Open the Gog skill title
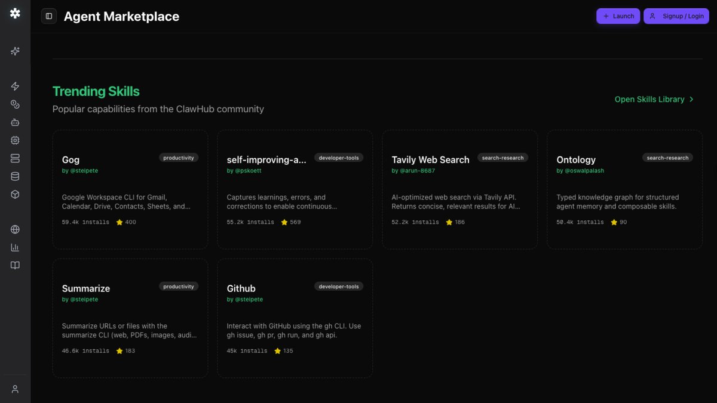The image size is (717, 403). click(71, 159)
